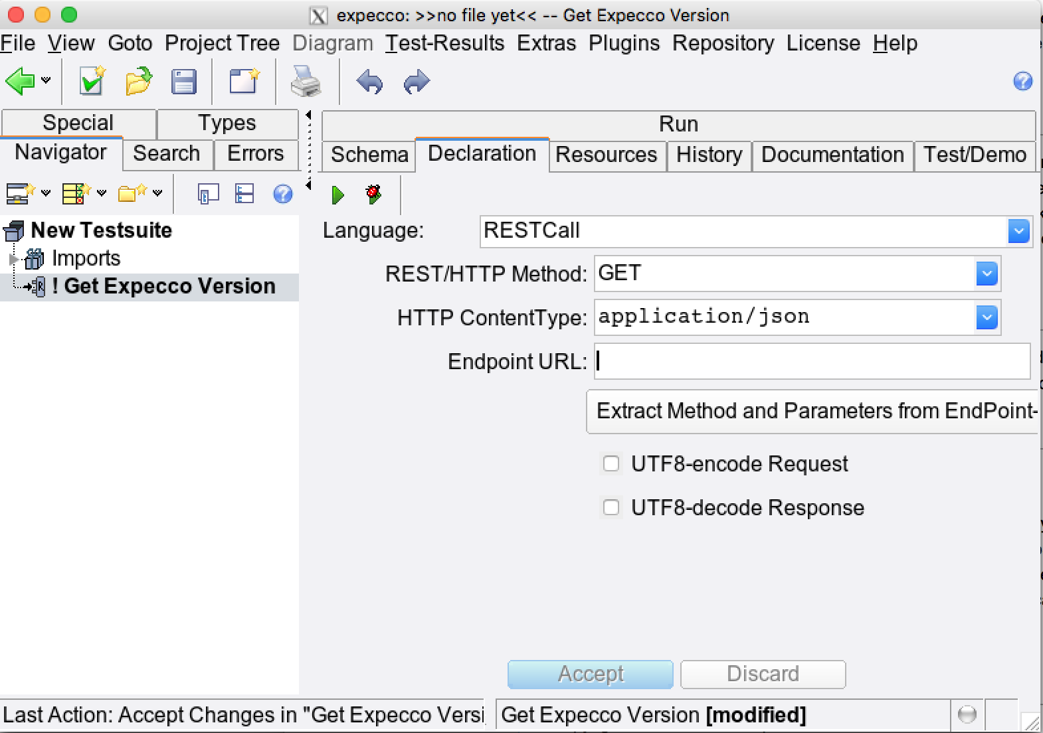
Task: Click the open folder toolbar icon
Action: tap(138, 82)
